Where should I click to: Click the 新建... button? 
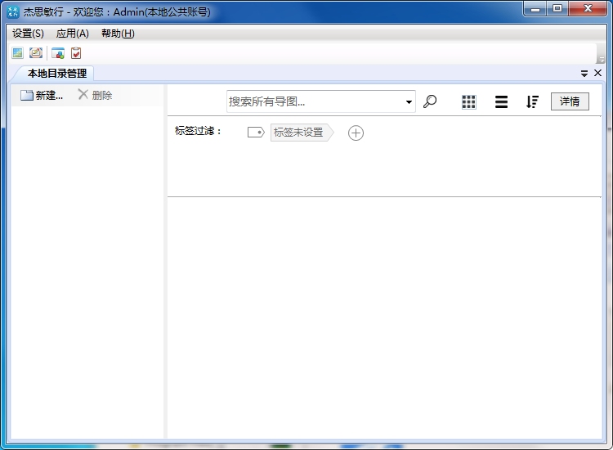pos(42,95)
